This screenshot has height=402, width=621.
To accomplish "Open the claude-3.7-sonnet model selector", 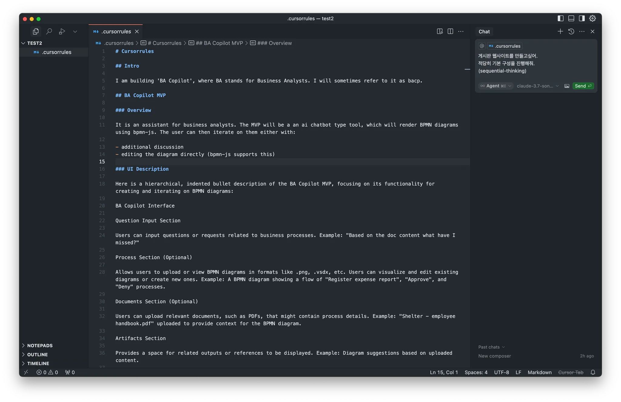I will [x=537, y=86].
